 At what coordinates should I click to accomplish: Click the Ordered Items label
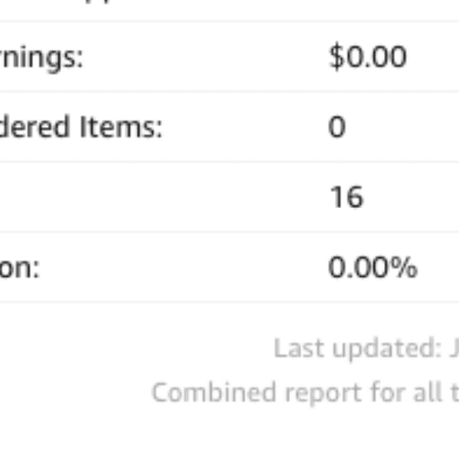[81, 127]
